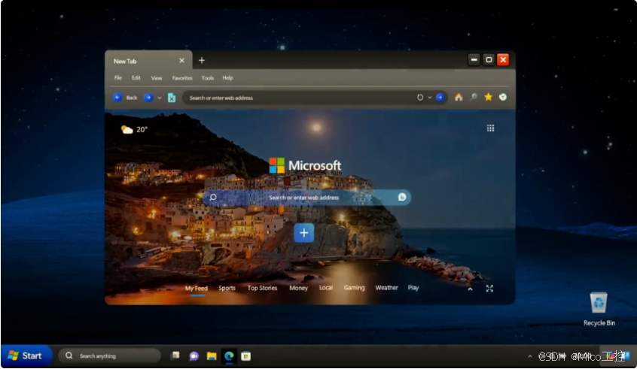Open the View menu
637x369 pixels.
click(x=157, y=78)
